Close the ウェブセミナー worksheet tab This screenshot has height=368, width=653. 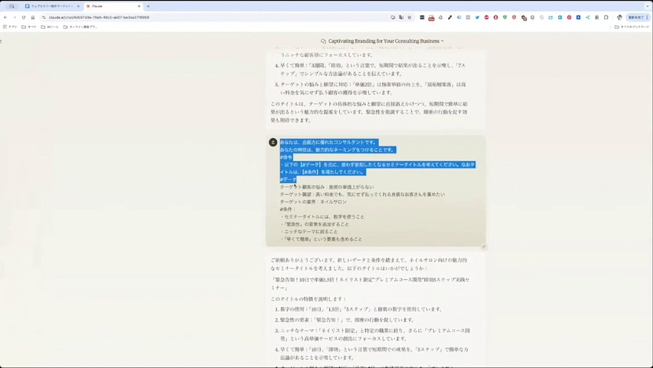78,6
